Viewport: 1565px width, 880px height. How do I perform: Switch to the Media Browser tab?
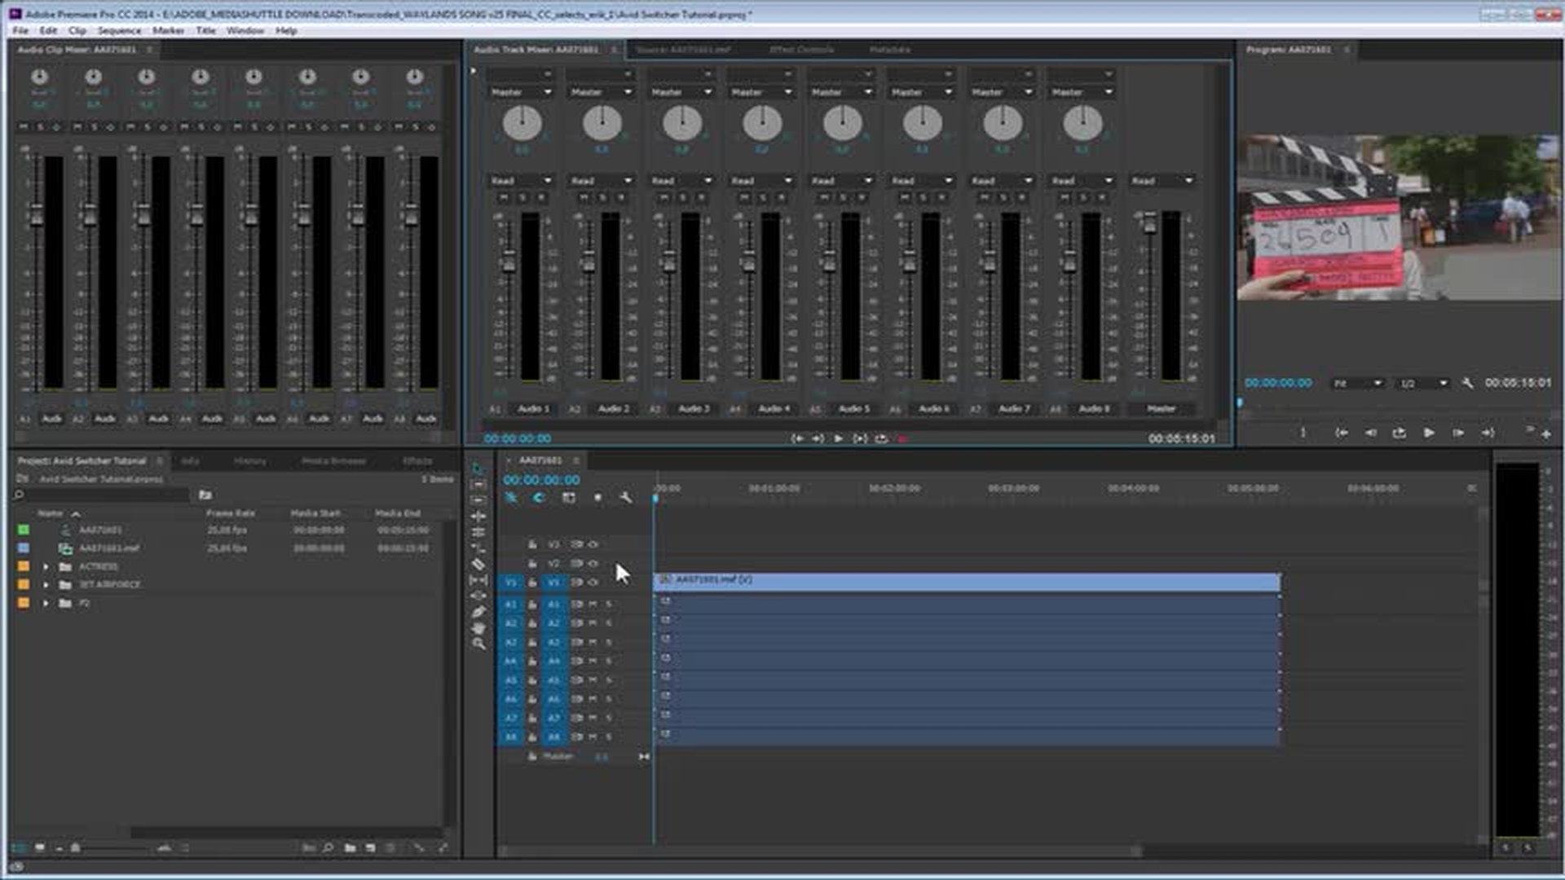pyautogui.click(x=333, y=461)
